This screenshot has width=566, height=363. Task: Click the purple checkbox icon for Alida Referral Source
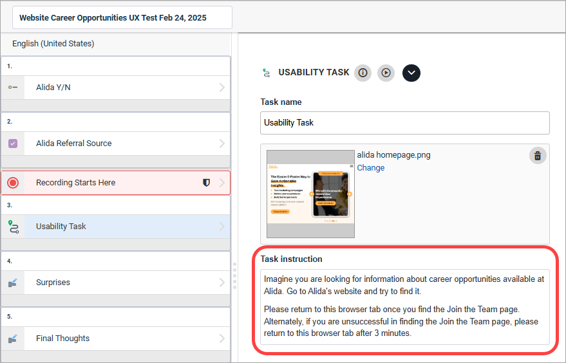tap(13, 144)
